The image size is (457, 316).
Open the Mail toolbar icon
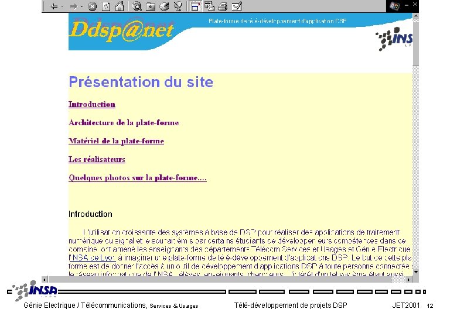209,6
